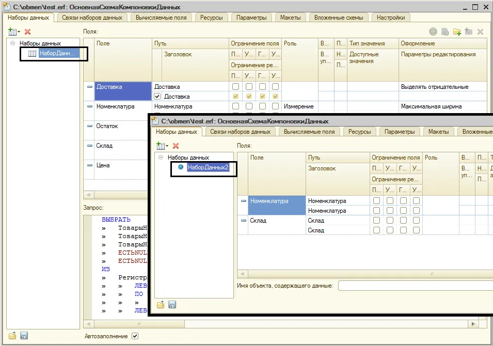This screenshot has width=493, height=346.
Task: Click the blue circle icon next to НаборДанных2
Action: (x=181, y=167)
